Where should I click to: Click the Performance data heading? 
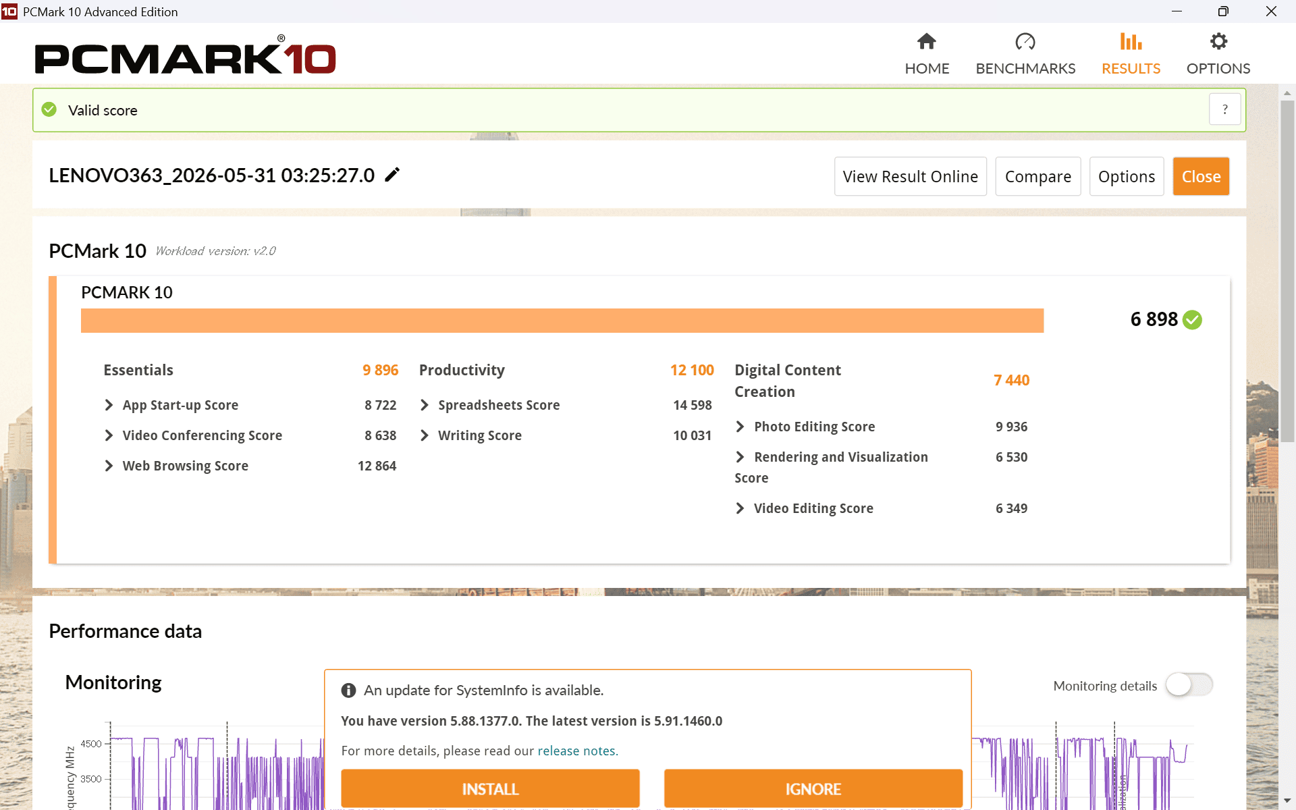pos(125,631)
